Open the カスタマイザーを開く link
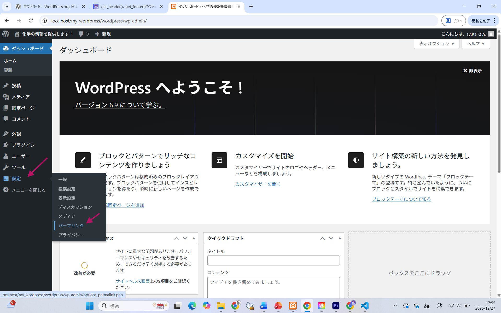The width and height of the screenshot is (501, 313). 258,184
